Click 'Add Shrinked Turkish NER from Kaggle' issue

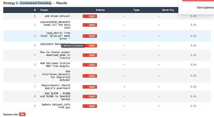point(55,65)
